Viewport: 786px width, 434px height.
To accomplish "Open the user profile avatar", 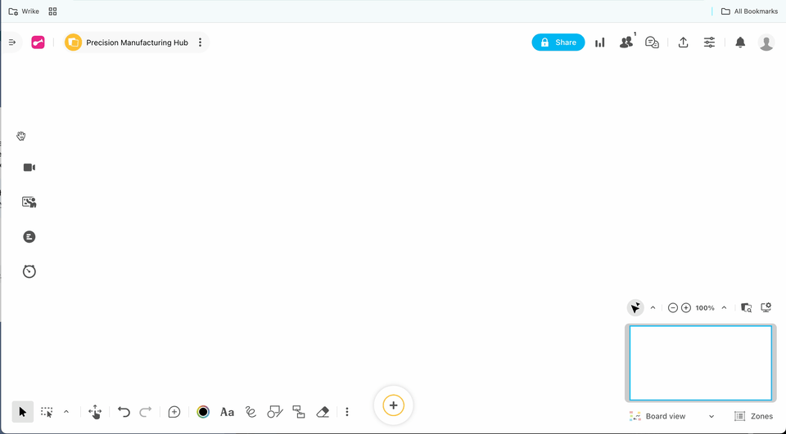I will click(766, 43).
